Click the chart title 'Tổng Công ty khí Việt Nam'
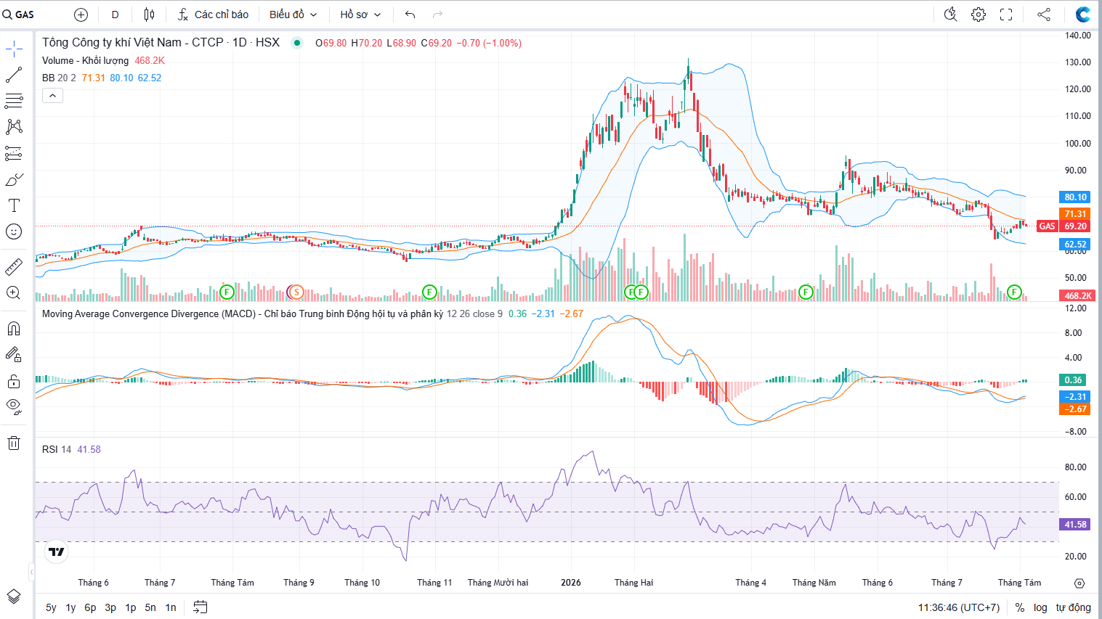 (112, 42)
